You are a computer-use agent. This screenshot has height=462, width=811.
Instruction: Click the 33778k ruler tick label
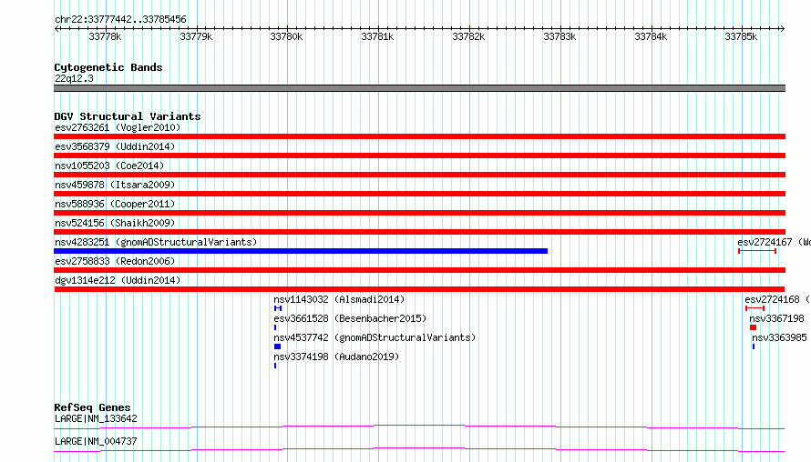click(105, 36)
